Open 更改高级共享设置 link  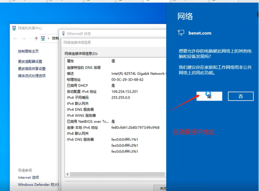[32, 69]
